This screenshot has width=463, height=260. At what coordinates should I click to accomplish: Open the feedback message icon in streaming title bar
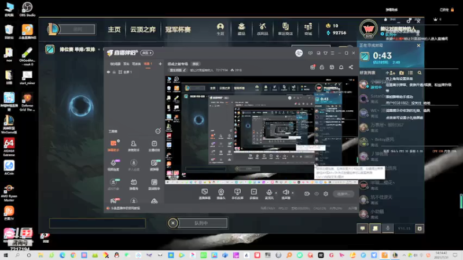(310, 53)
